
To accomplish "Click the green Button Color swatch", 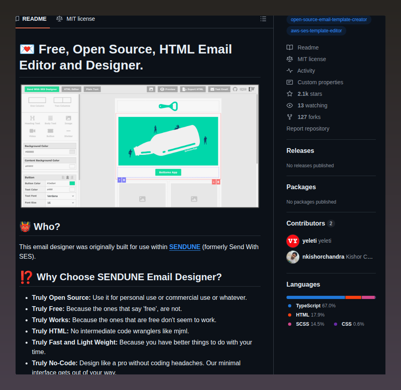I will pos(72,183).
